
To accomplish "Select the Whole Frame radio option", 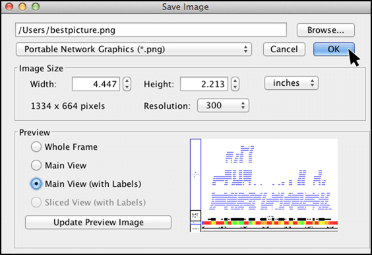I will (36, 147).
